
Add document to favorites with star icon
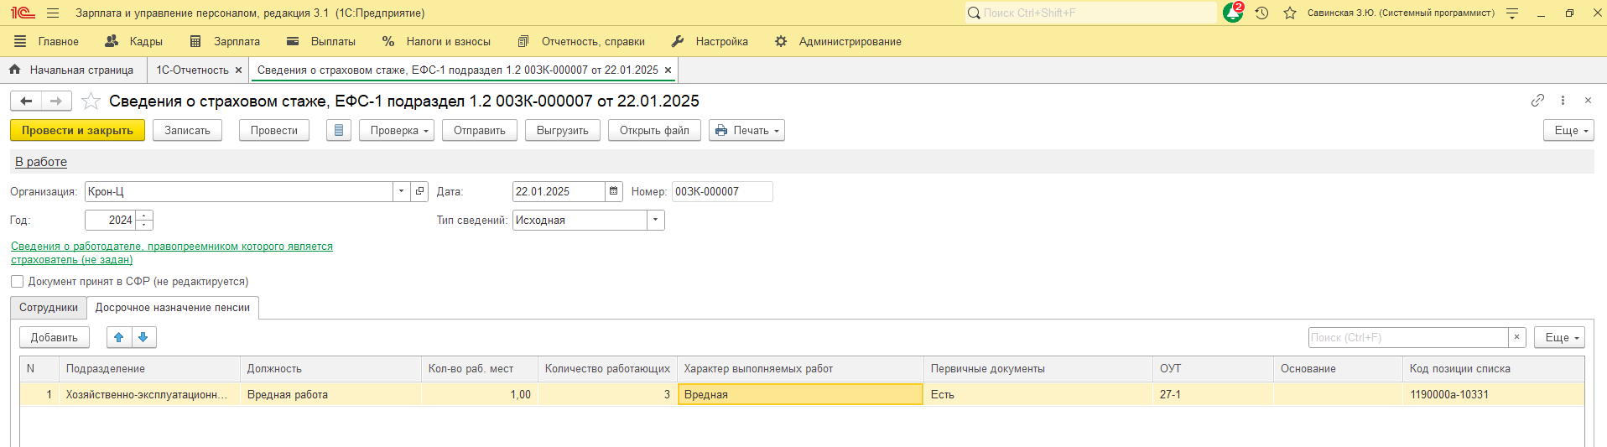[91, 101]
